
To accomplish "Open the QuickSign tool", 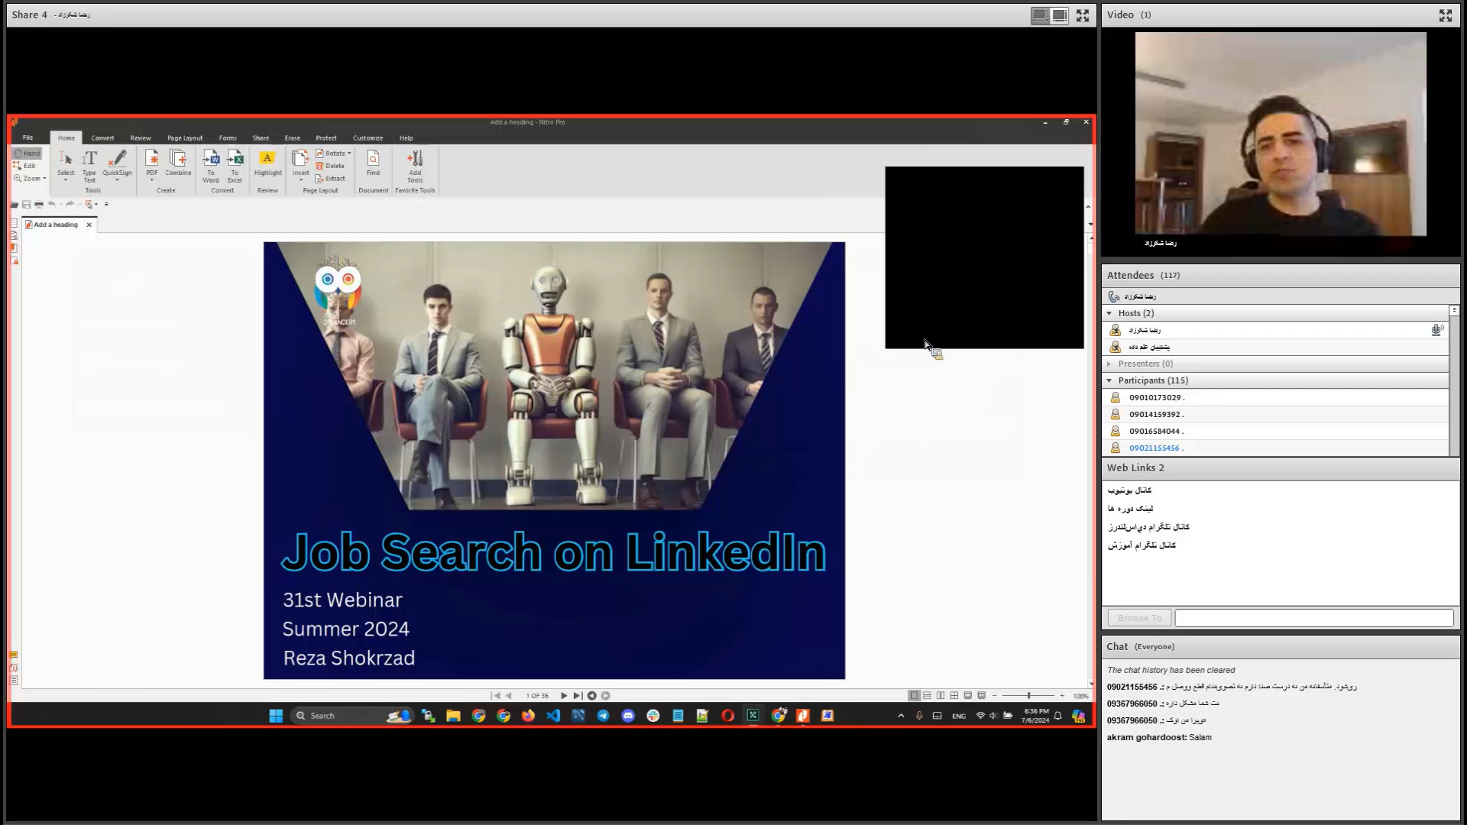I will click(117, 163).
